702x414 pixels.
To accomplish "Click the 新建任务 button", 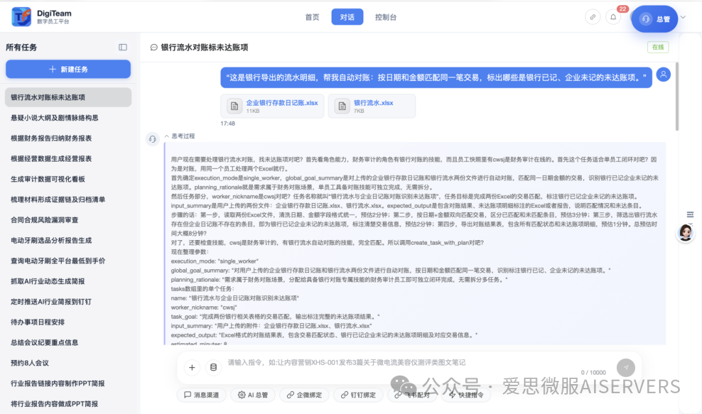I will (68, 69).
